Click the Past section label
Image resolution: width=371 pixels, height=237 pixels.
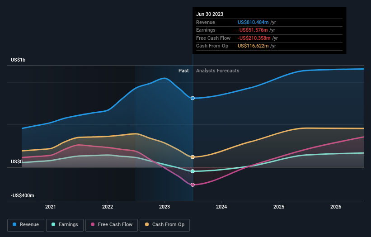click(x=183, y=71)
